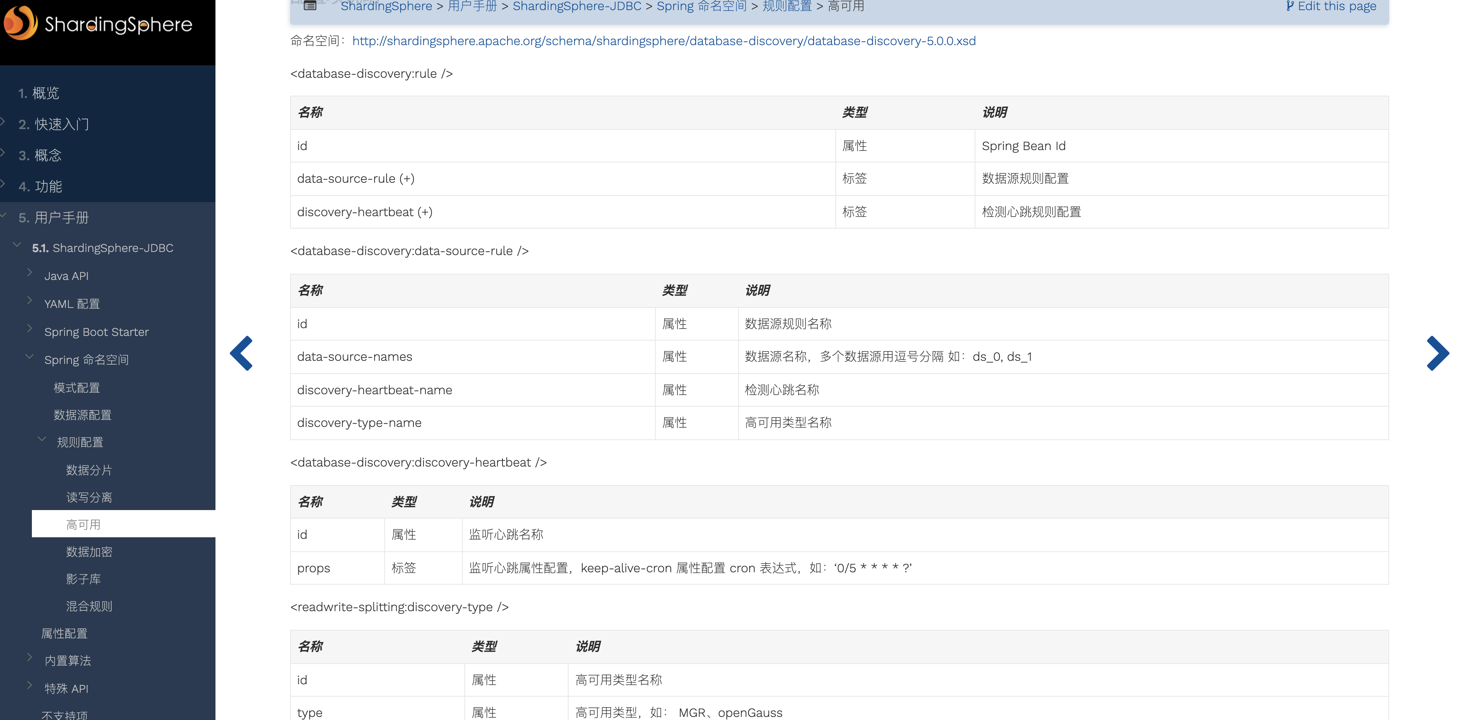Click the Edit this page branch icon
Screen dimensions: 1460x720
coord(1290,6)
